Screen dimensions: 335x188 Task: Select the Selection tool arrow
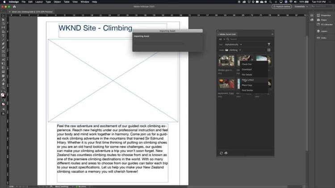coord(3,16)
